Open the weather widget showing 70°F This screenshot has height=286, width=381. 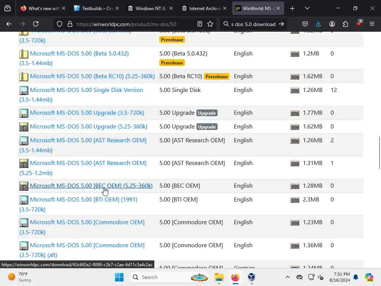(20, 277)
